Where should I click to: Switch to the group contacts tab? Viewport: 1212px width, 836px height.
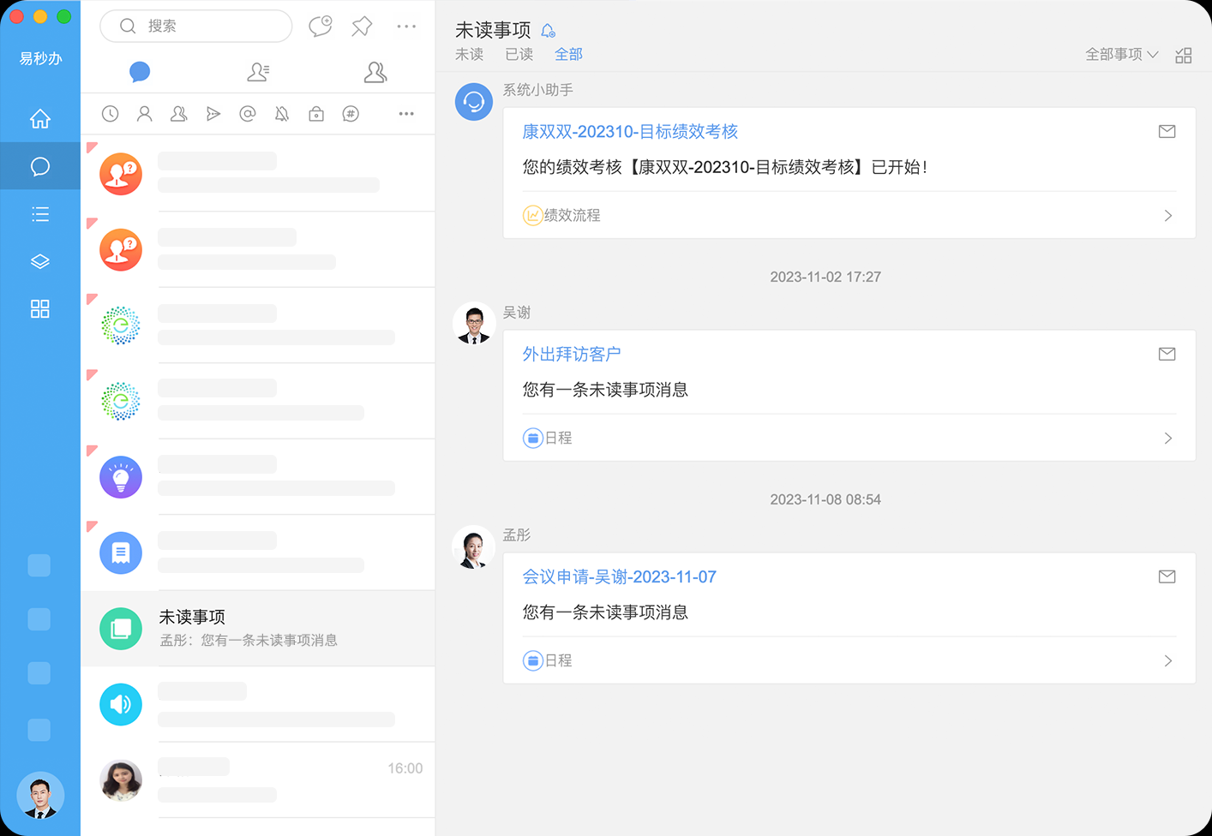[375, 72]
